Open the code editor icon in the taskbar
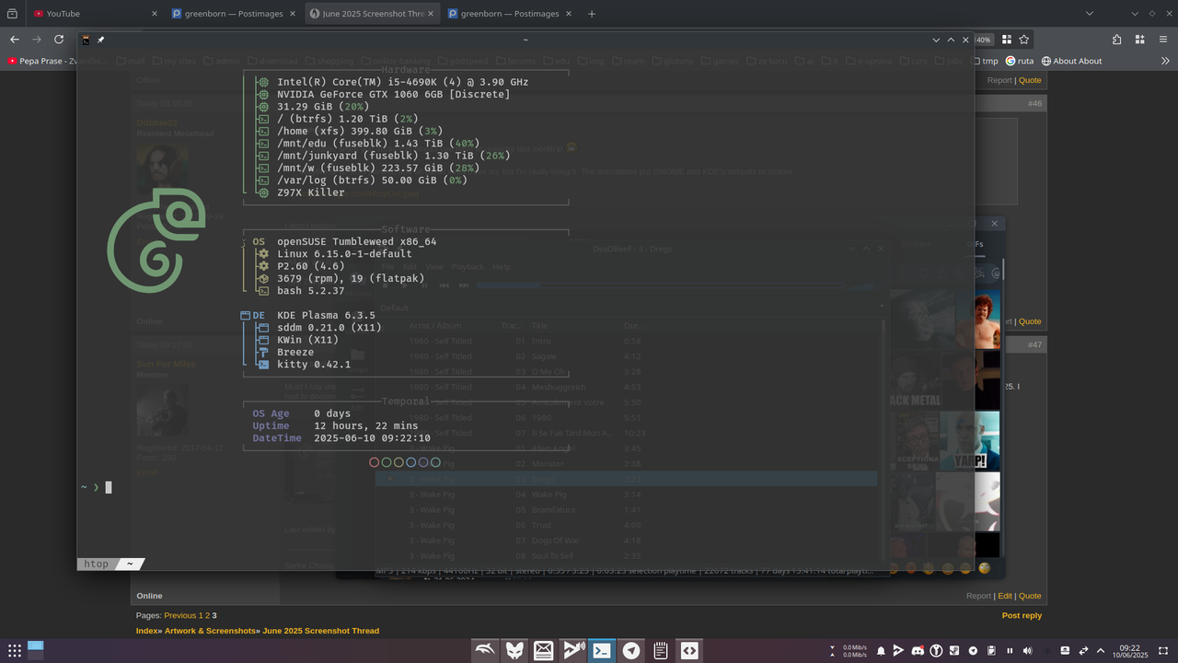The height and width of the screenshot is (663, 1178). 689,651
